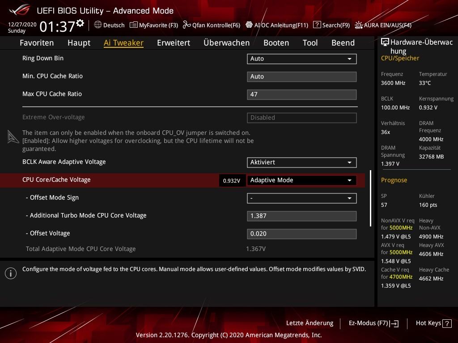Image resolution: width=458 pixels, height=343 pixels.
Task: Click the Offset Voltage value field
Action: tap(302, 234)
